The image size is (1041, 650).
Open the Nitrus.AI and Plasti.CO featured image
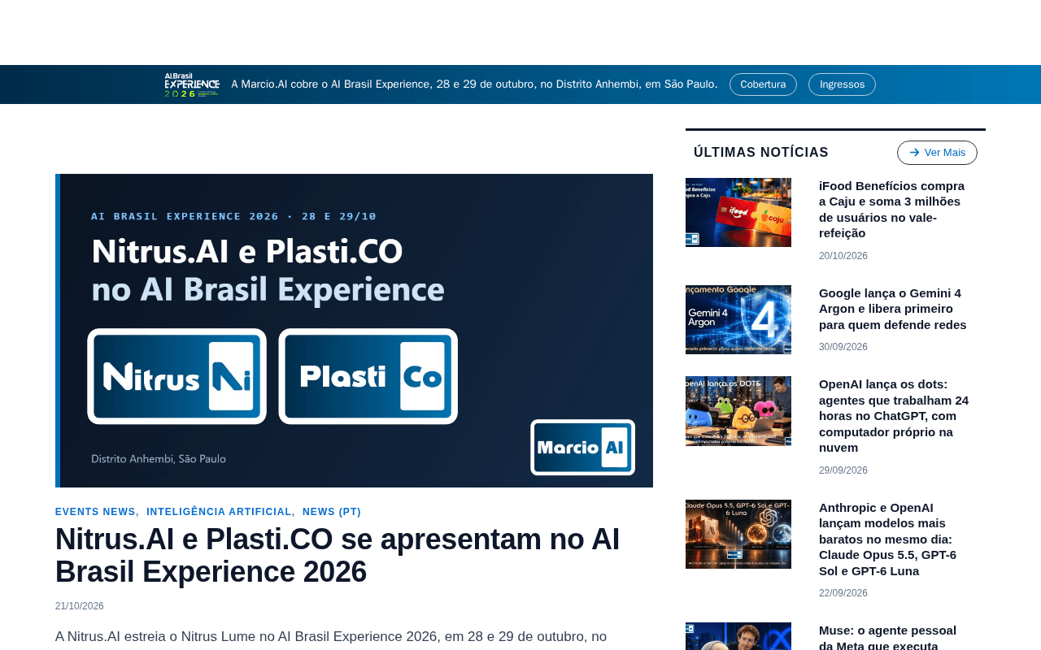pyautogui.click(x=354, y=331)
